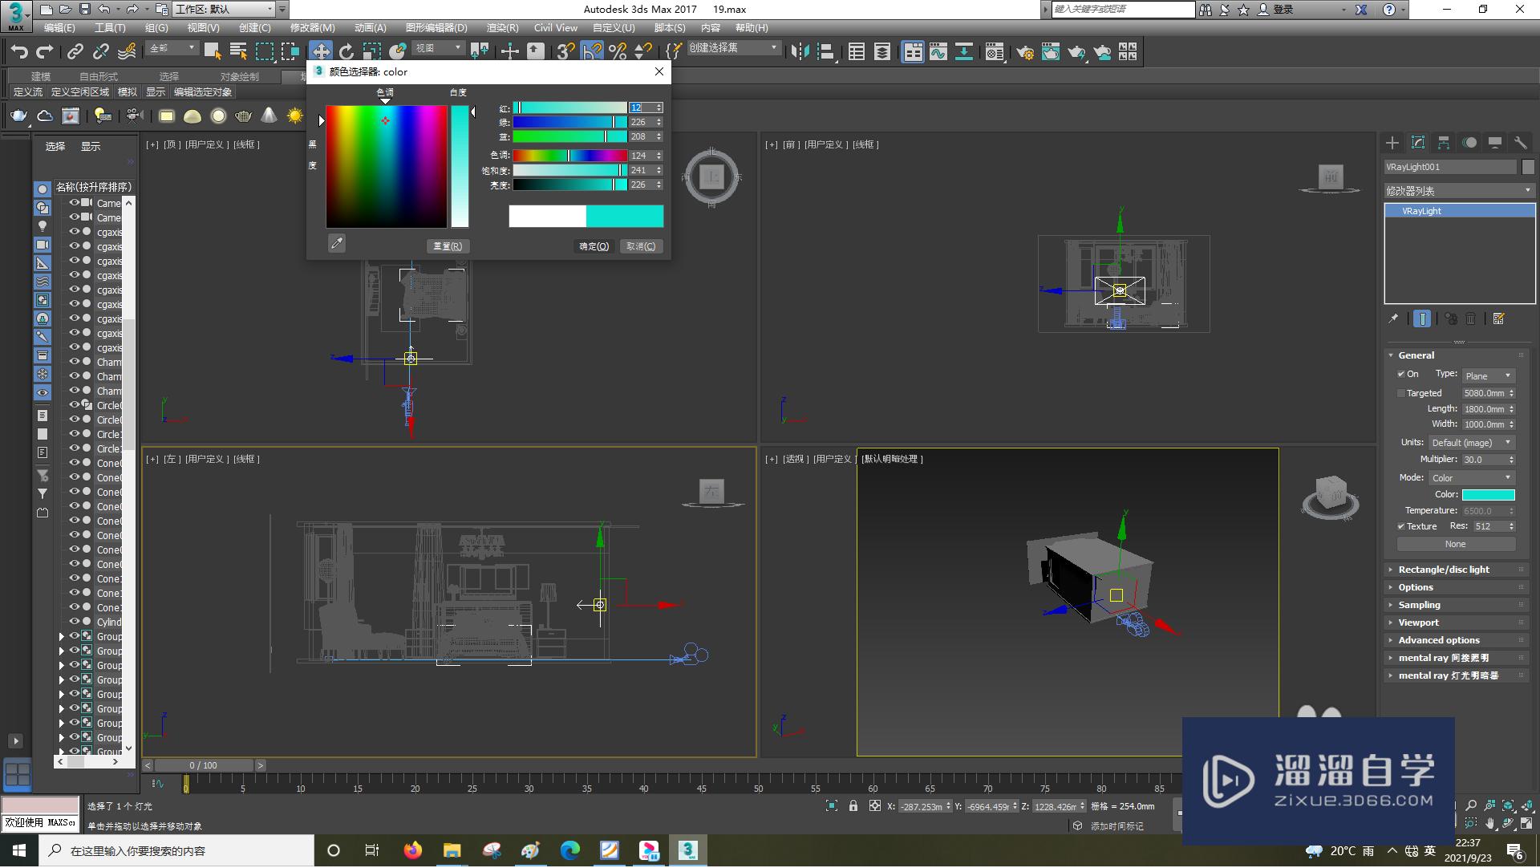Click the eyedropper in color selector
The height and width of the screenshot is (868, 1540).
(x=337, y=243)
